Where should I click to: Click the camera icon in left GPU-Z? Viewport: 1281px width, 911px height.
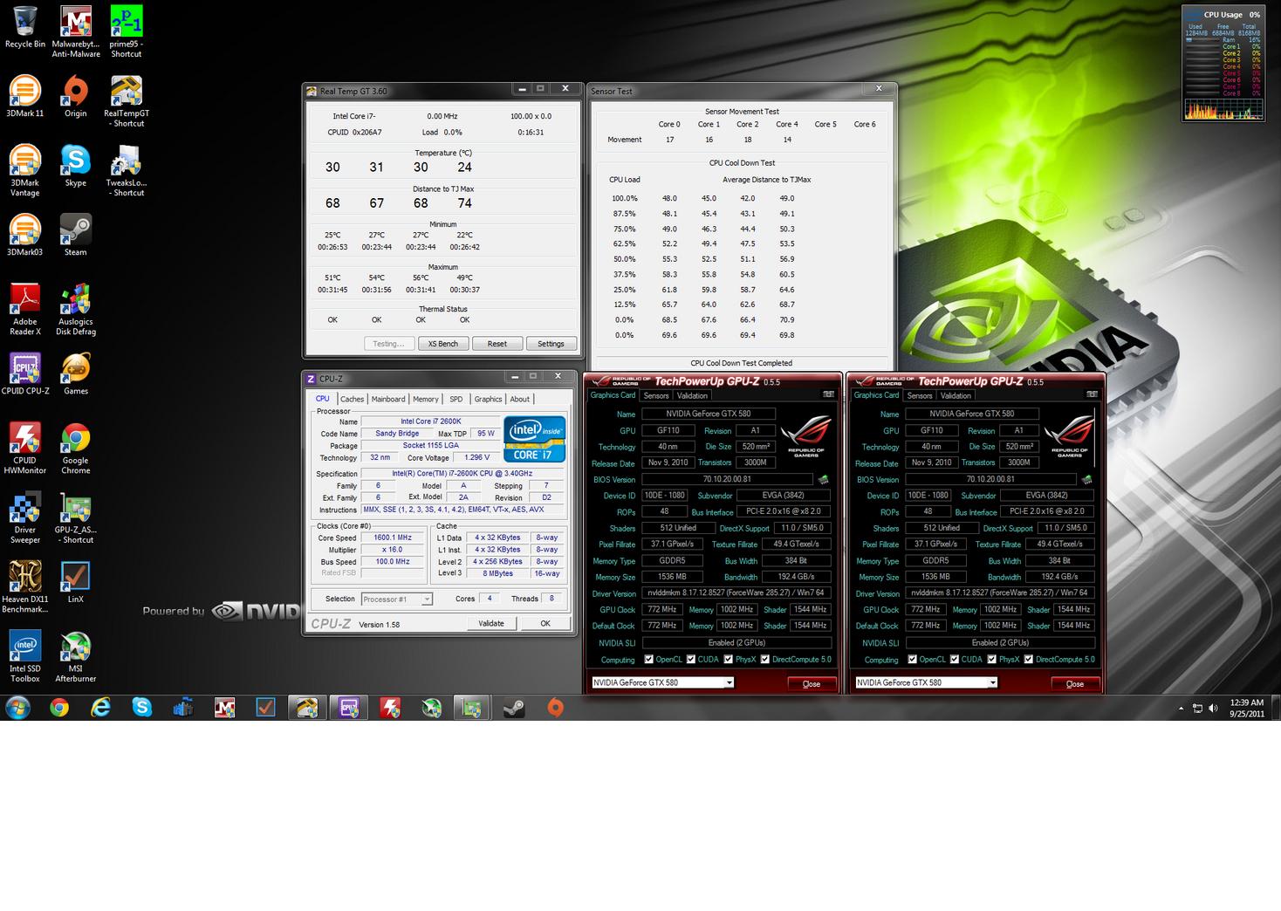coord(828,394)
